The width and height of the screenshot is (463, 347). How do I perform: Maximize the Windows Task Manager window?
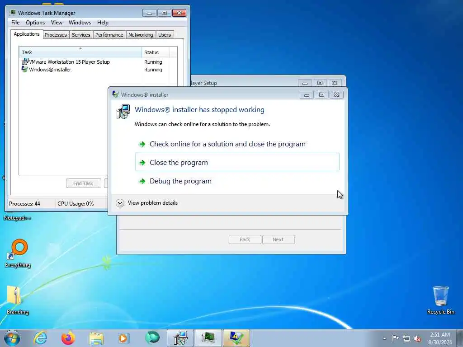pos(164,13)
